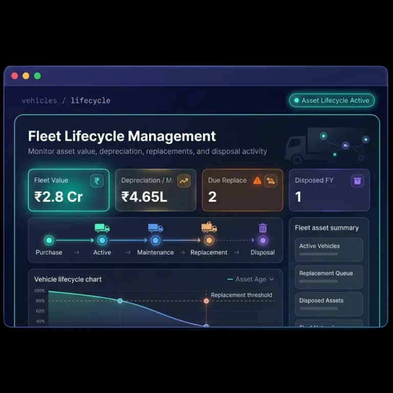393x393 pixels.
Task: Click the Fleet asset summary heading
Action: [327, 228]
